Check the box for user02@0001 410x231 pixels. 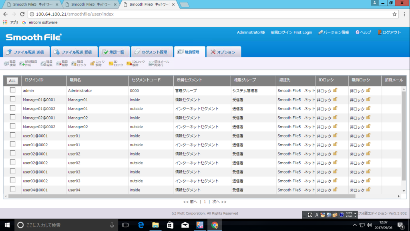point(12,153)
